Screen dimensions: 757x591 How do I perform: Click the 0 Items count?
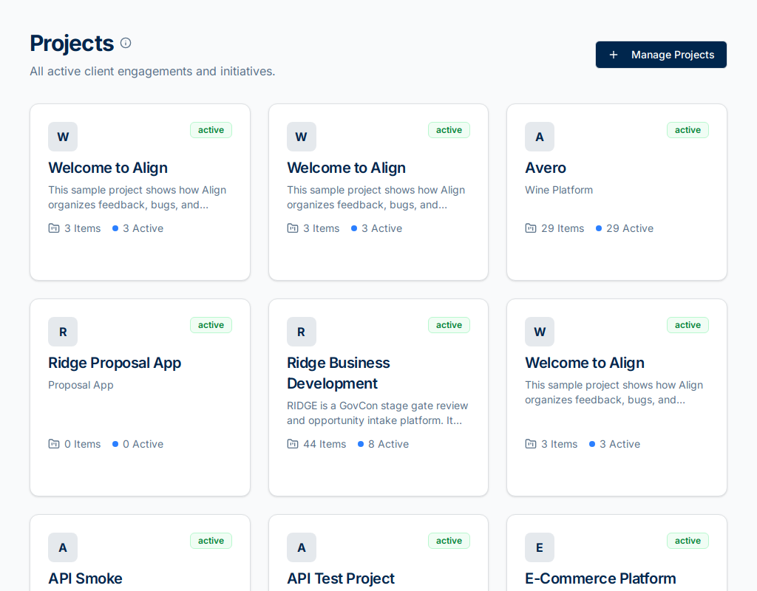83,444
